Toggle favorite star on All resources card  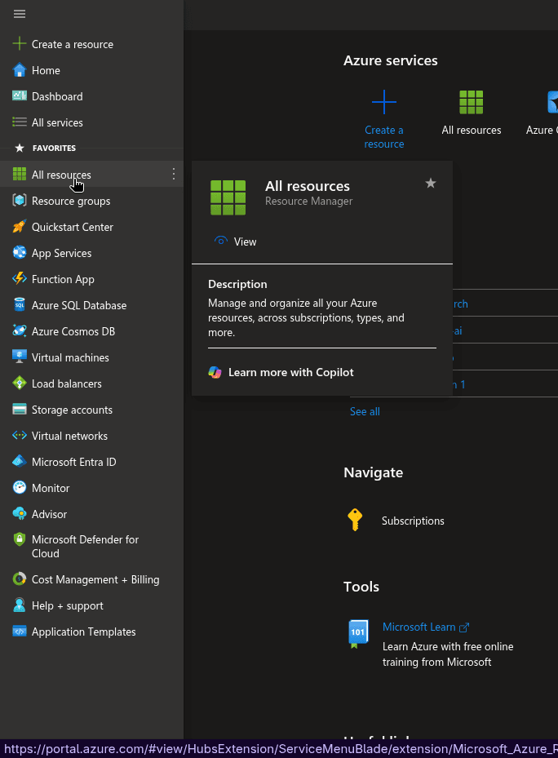coord(431,184)
